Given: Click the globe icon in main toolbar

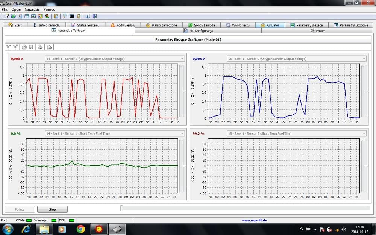Looking at the screenshot, I should pos(13,16).
